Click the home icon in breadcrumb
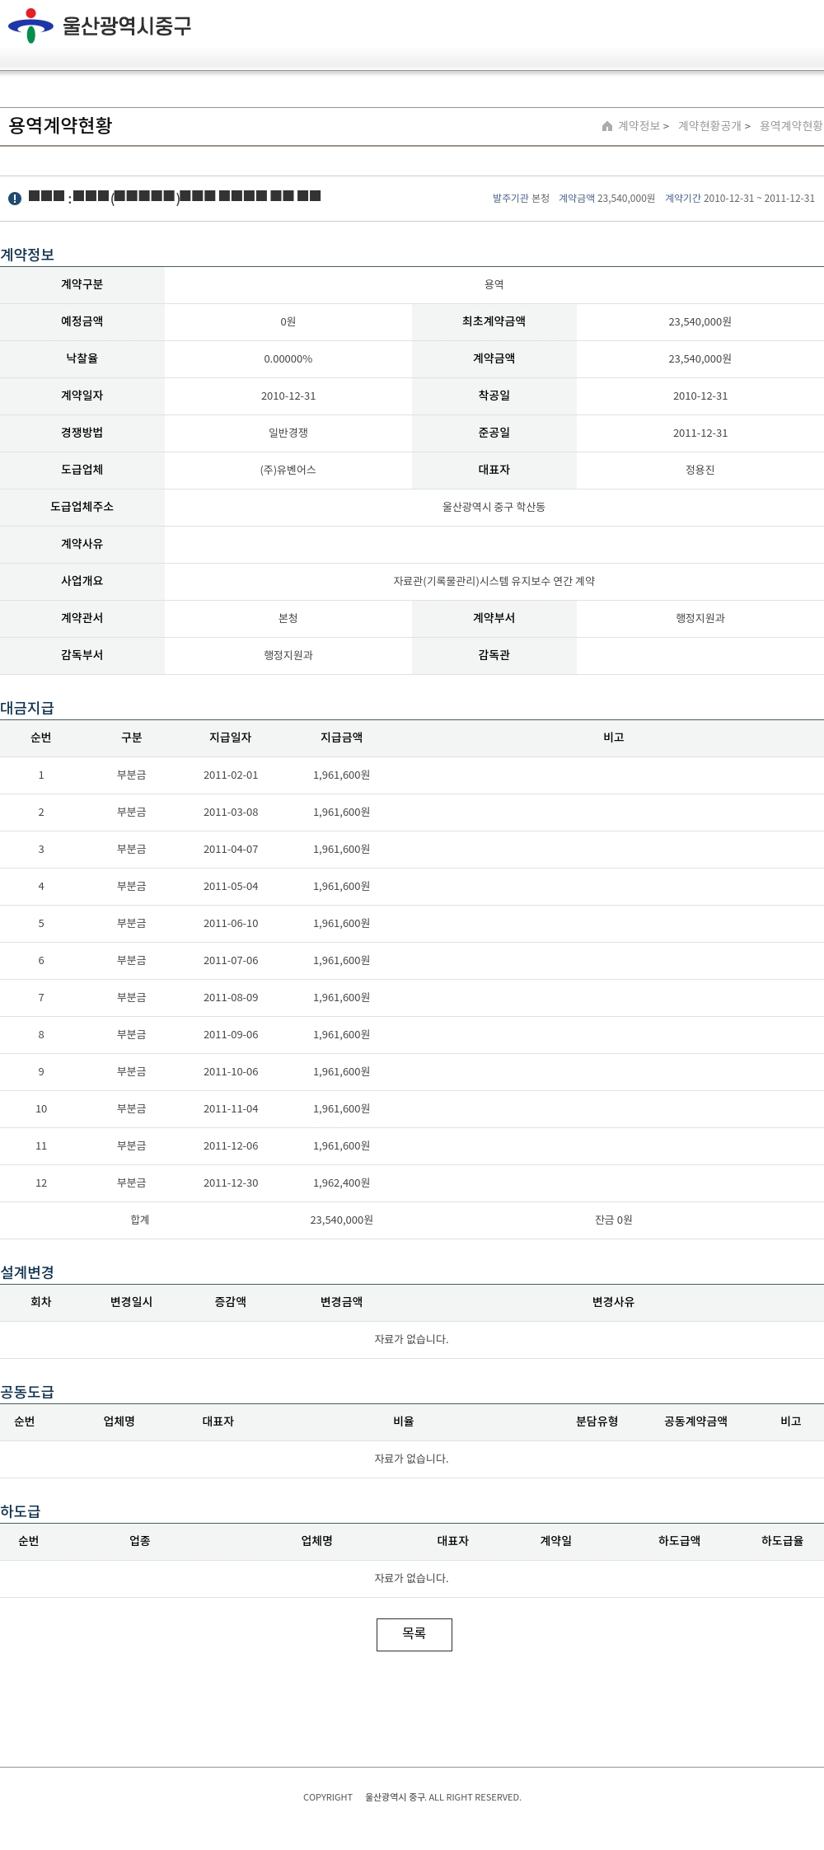This screenshot has height=1850, width=824. [x=607, y=126]
